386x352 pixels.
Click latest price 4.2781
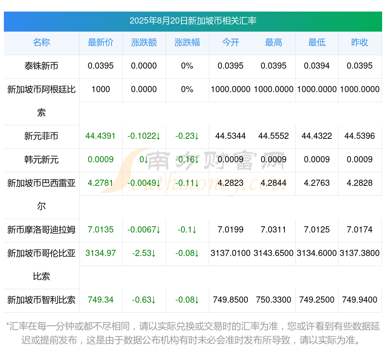tap(100, 183)
